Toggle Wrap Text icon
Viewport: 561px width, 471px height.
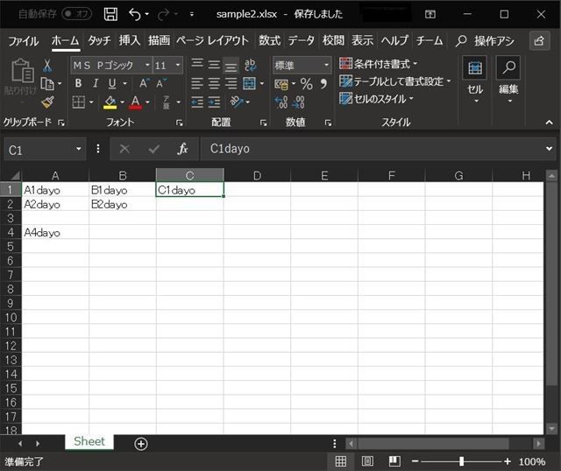pos(250,65)
